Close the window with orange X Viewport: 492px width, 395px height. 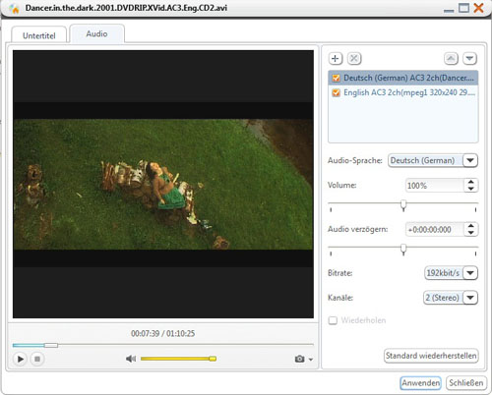[479, 8]
